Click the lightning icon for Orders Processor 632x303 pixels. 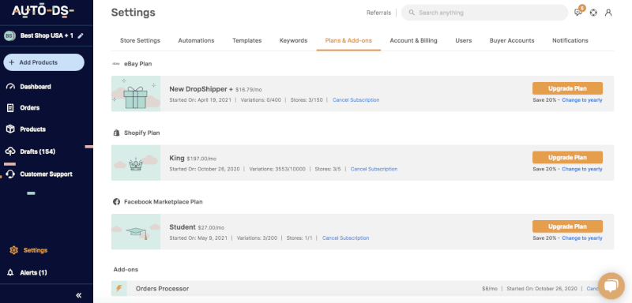(x=119, y=289)
